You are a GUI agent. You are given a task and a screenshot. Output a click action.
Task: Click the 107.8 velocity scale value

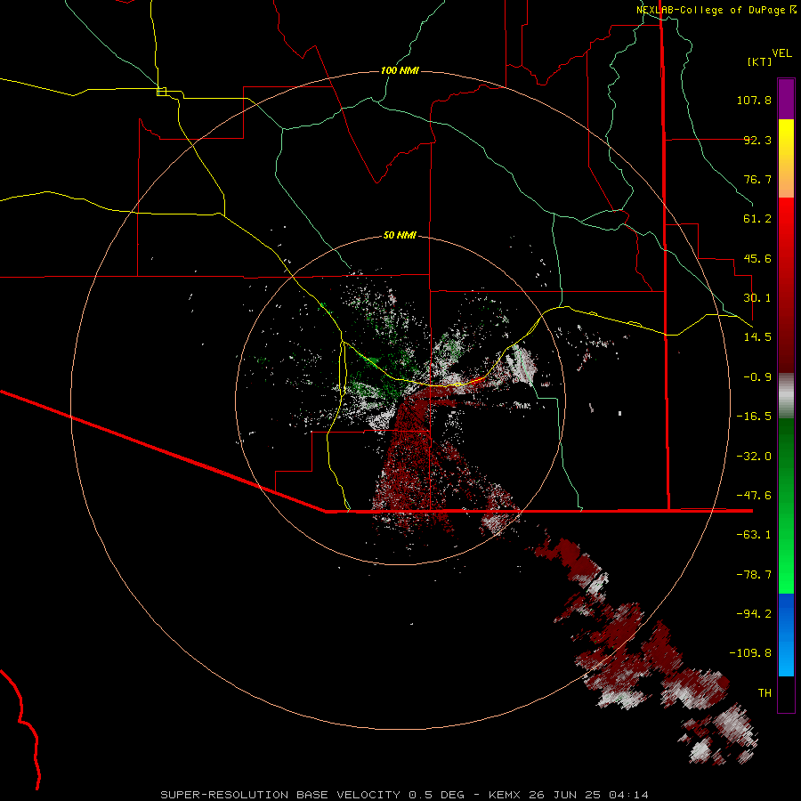coord(754,100)
